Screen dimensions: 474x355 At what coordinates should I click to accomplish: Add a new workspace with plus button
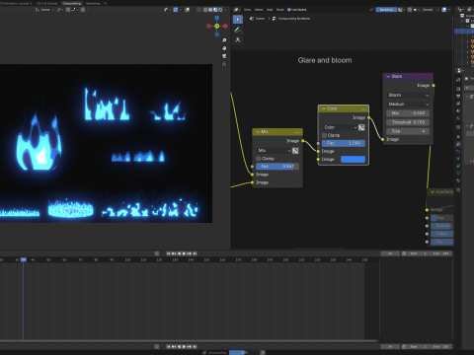click(106, 3)
